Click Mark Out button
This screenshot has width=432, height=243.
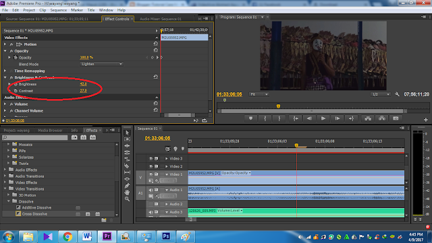[279, 118]
